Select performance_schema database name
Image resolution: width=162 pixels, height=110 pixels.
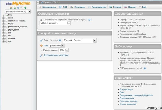(x=17, y=27)
